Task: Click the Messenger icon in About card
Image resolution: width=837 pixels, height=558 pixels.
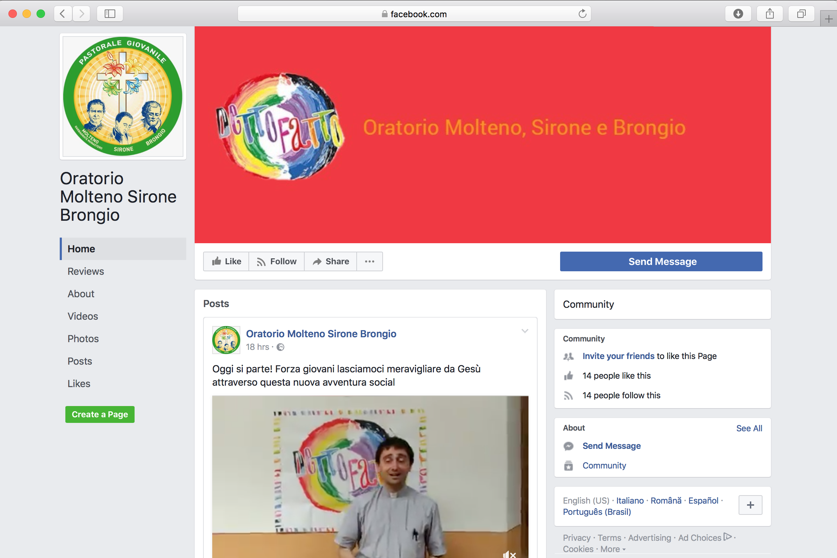Action: [568, 446]
